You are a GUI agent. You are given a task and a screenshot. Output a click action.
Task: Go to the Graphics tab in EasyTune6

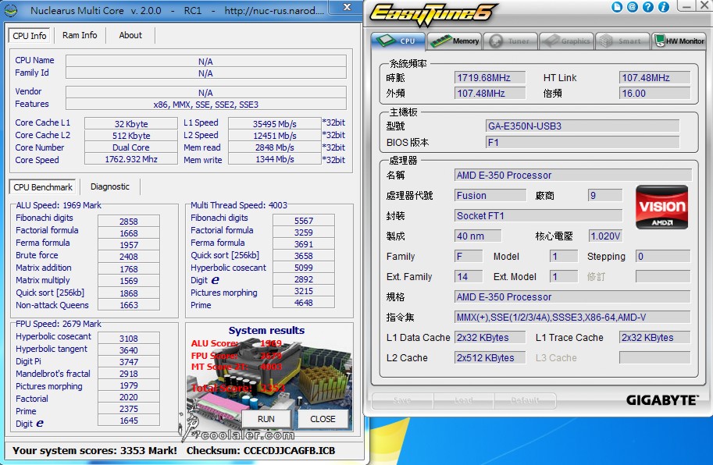pyautogui.click(x=567, y=41)
